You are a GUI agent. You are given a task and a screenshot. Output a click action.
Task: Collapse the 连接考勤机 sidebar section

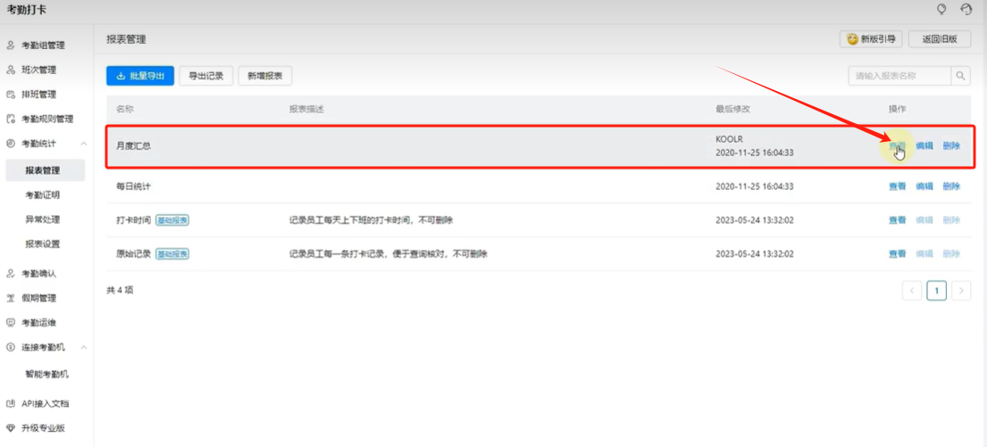point(84,347)
